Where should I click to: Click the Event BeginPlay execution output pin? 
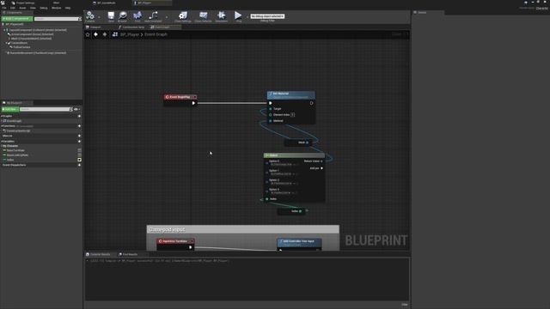193,103
